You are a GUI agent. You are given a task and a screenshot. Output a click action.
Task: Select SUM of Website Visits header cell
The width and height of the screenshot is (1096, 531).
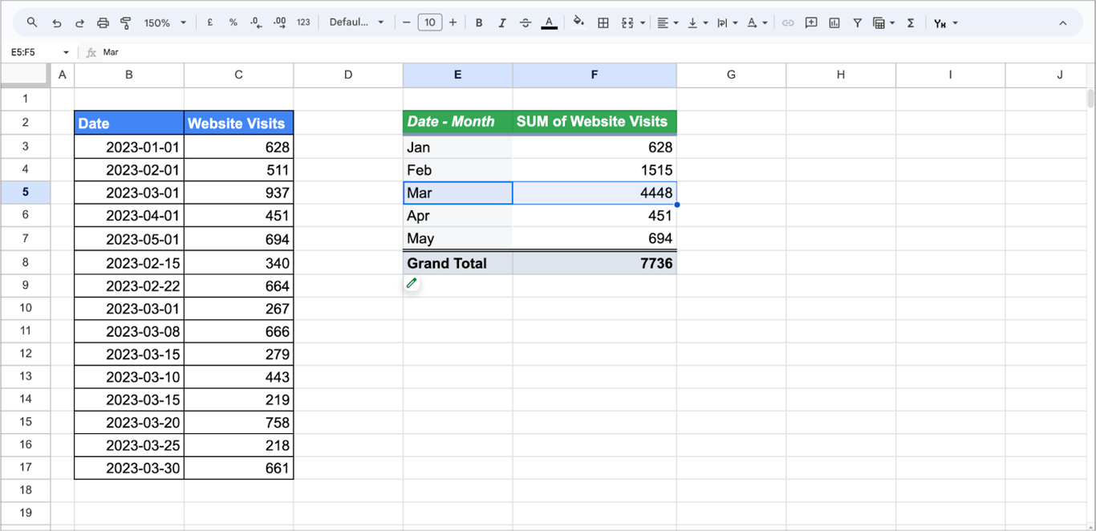click(595, 122)
